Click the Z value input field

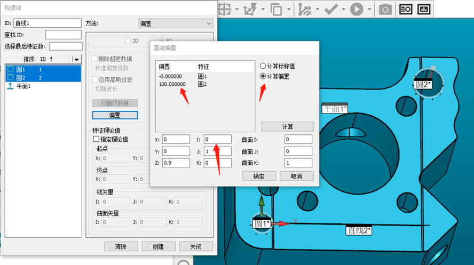pyautogui.click(x=176, y=163)
